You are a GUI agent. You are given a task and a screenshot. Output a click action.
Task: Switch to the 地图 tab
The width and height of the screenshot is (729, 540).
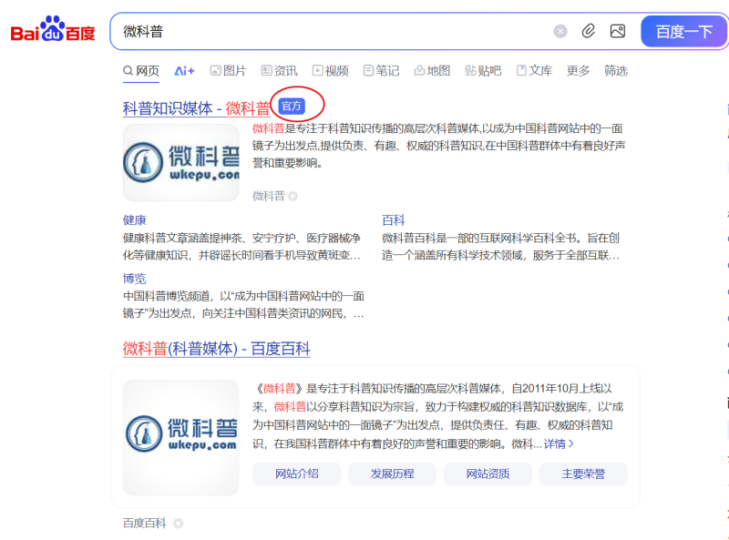coord(432,71)
